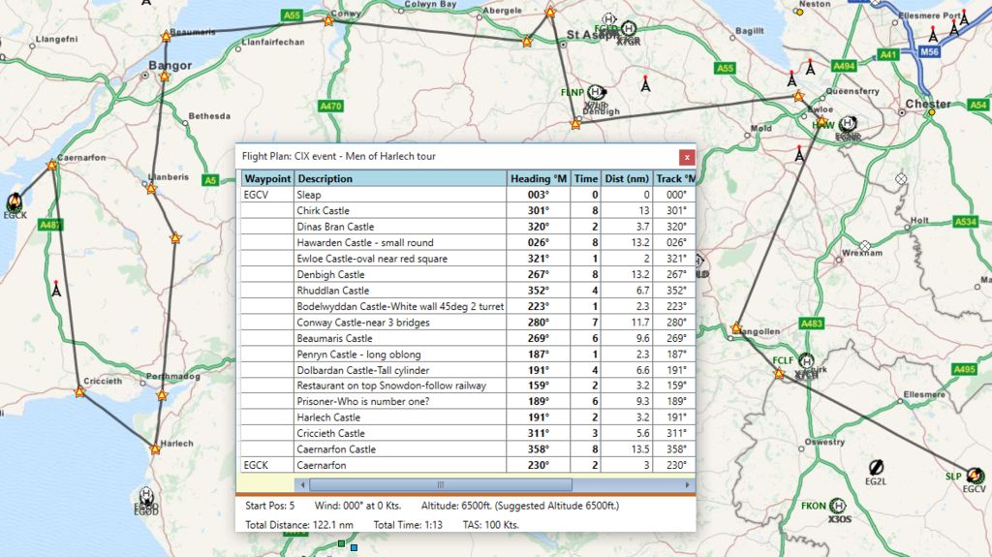Click the Heading °M column header
Image resolution: width=992 pixels, height=557 pixels.
538,179
